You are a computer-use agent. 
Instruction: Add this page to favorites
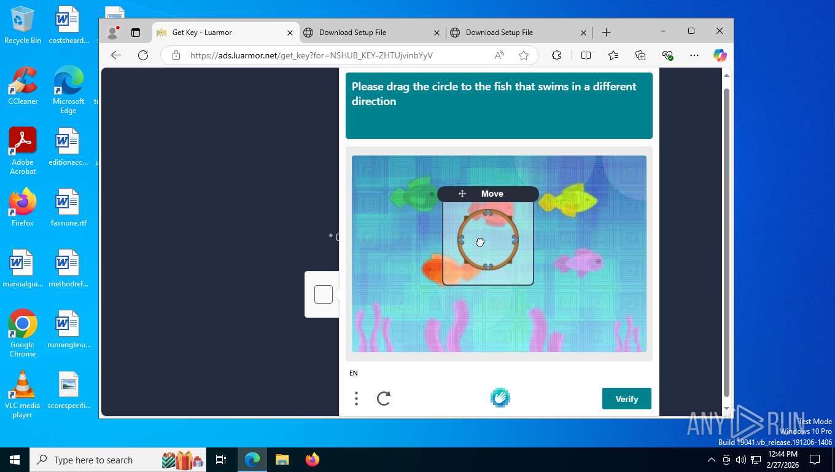pyautogui.click(x=524, y=55)
